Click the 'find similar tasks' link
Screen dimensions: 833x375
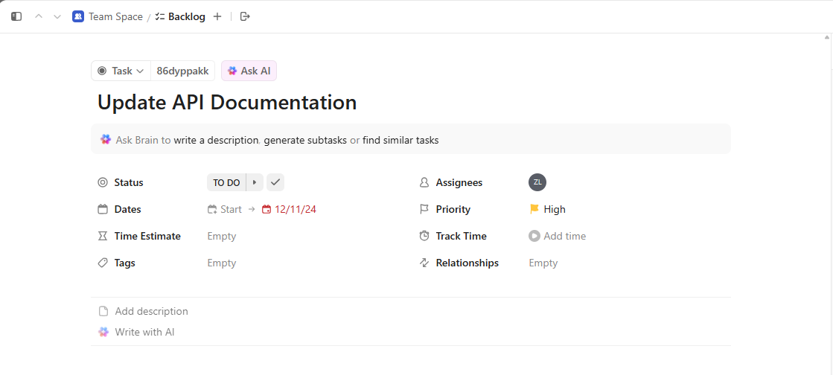(400, 140)
